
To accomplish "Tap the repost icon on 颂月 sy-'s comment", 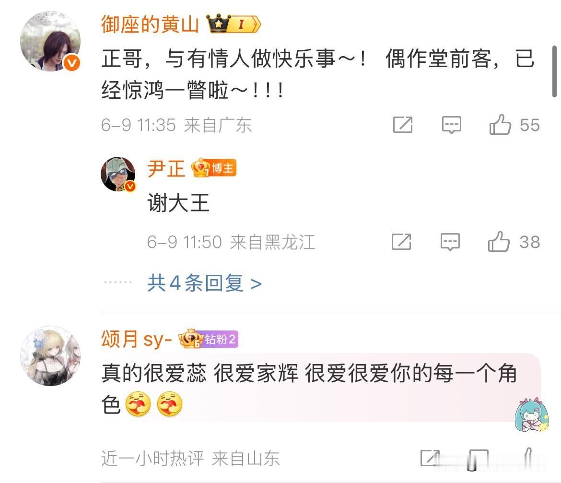I will pos(430,458).
